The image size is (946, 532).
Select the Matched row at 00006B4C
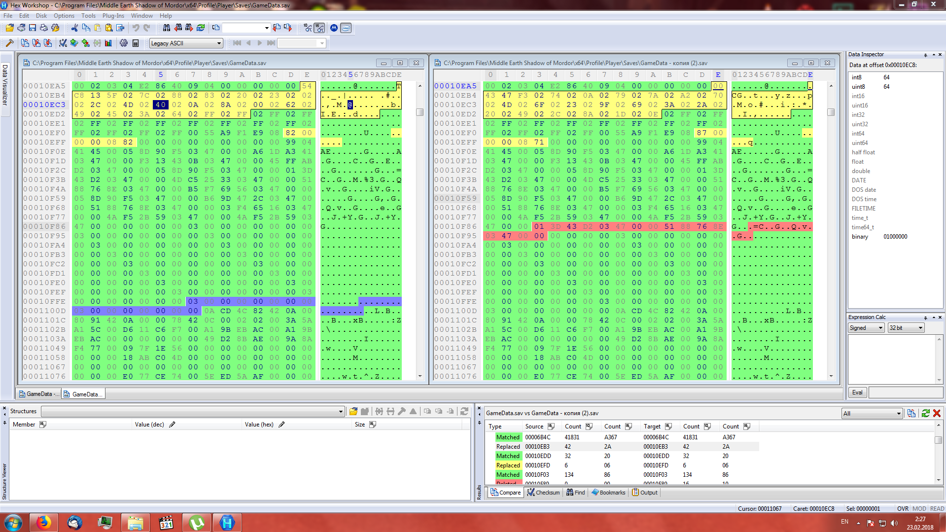point(622,437)
